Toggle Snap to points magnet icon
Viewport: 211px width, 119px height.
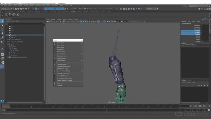tap(77, 9)
